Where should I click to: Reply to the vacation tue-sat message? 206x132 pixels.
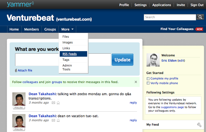coord(133,120)
